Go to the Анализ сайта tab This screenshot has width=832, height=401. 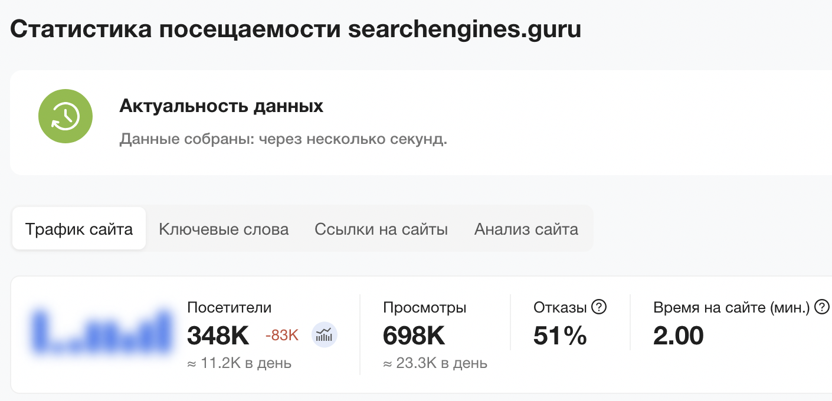pyautogui.click(x=526, y=229)
